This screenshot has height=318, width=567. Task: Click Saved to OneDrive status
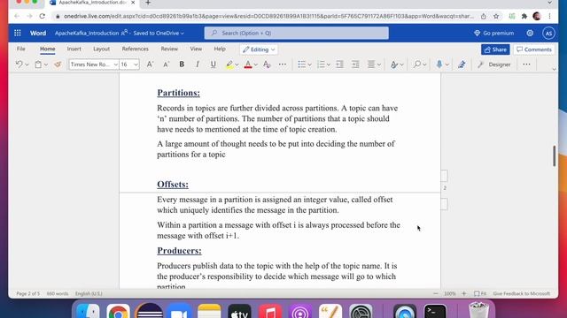(x=159, y=34)
